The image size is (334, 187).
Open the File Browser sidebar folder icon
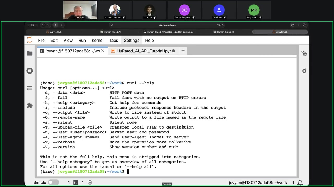click(x=29, y=53)
